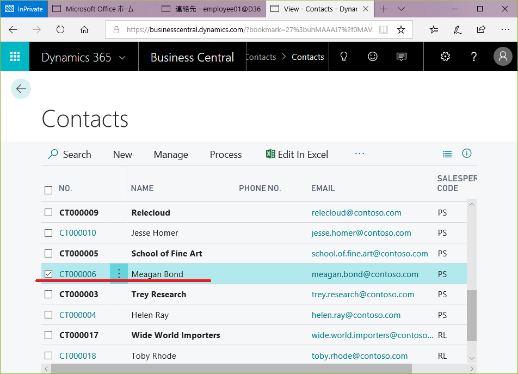Sort by the EMAIL column header
518x374 pixels.
(323, 188)
